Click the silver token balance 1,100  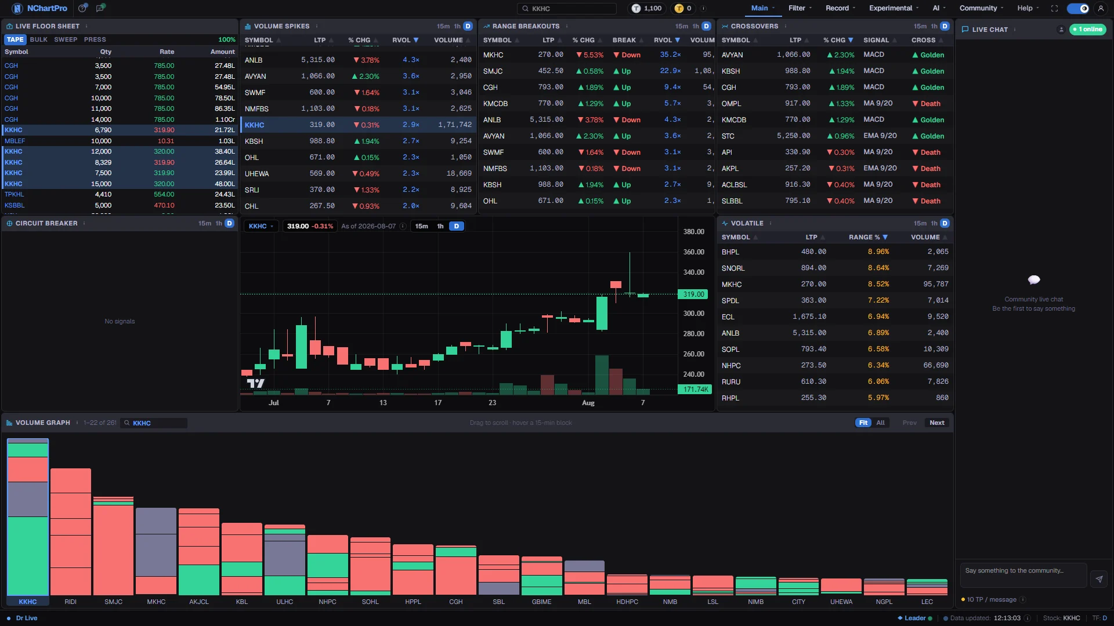click(x=647, y=8)
